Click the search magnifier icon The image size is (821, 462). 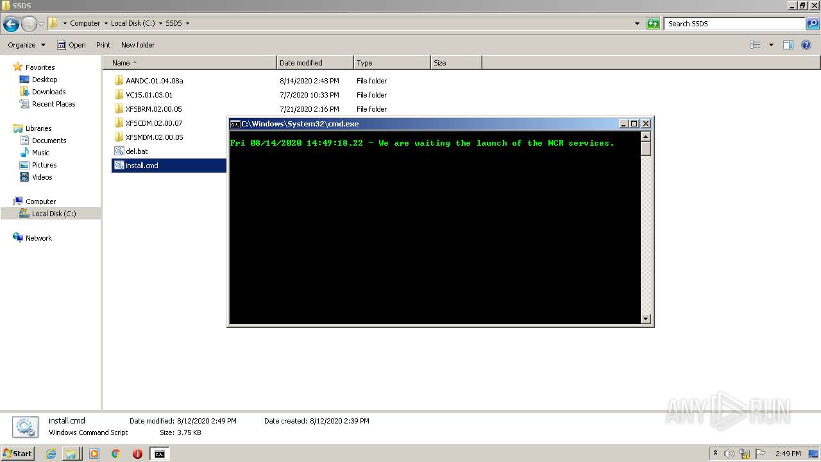(x=812, y=24)
